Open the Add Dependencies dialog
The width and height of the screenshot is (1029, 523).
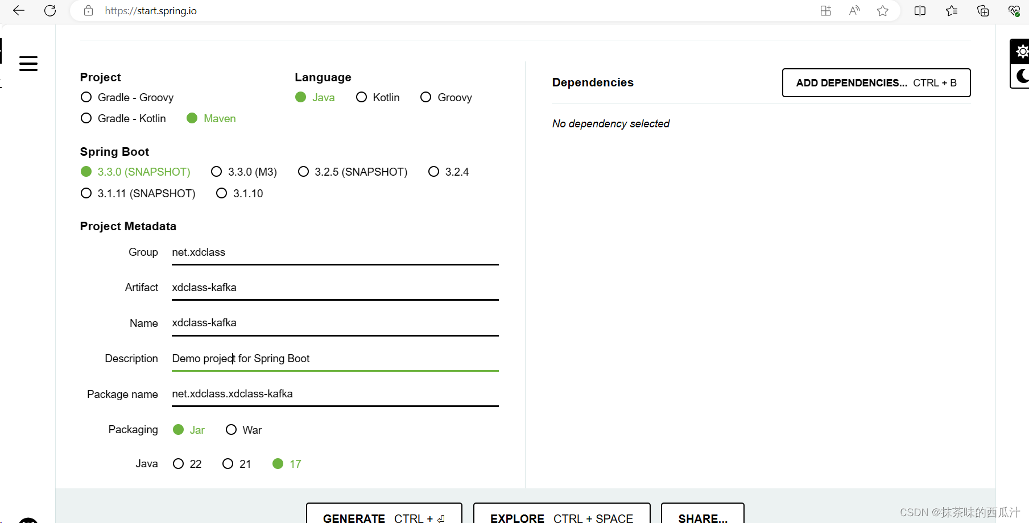876,83
